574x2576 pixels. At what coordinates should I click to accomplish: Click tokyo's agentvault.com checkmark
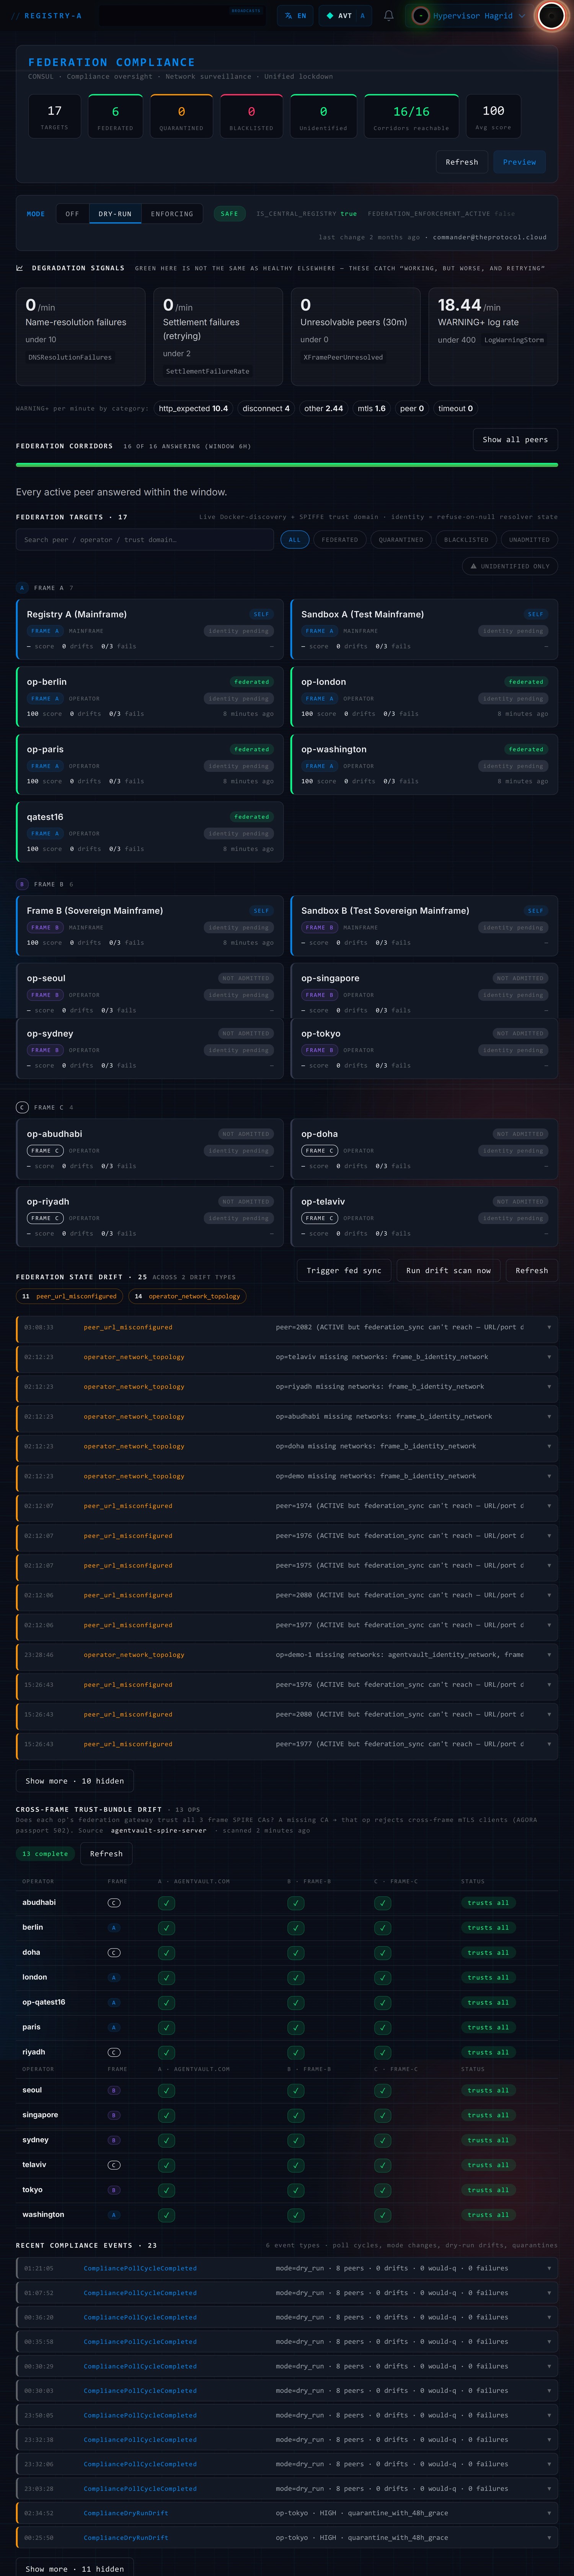pyautogui.click(x=166, y=2190)
